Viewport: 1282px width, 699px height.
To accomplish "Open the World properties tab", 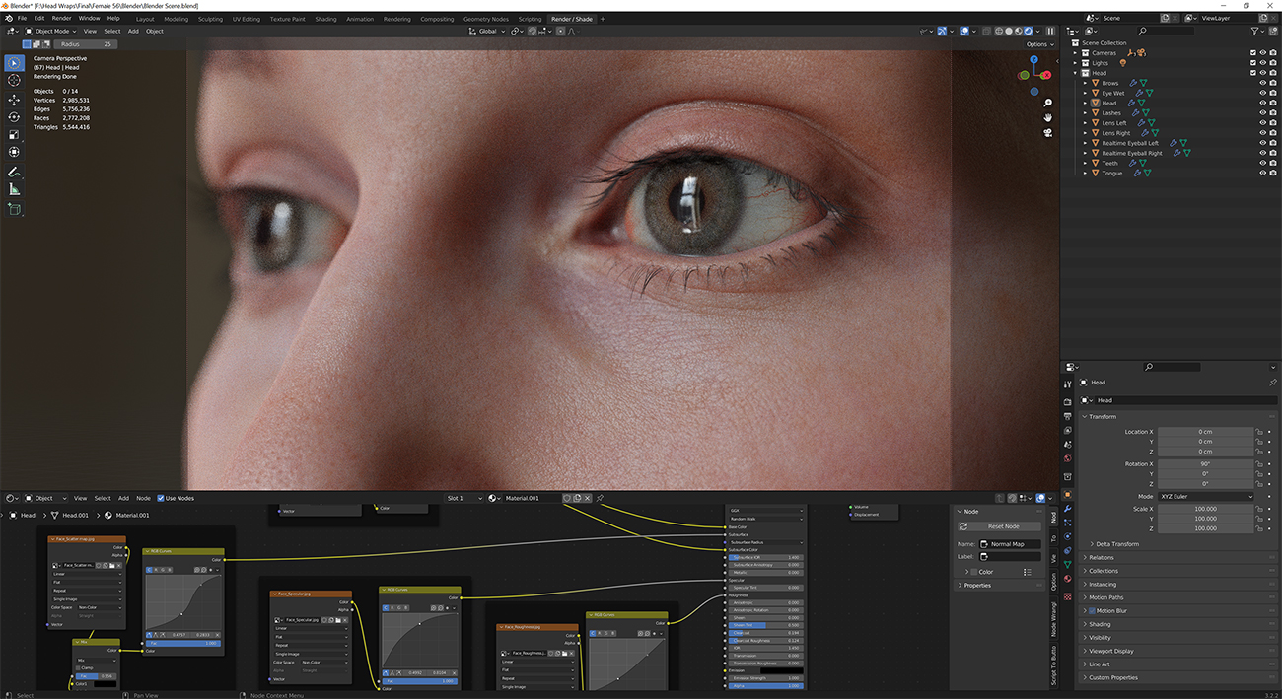I will 1067,456.
